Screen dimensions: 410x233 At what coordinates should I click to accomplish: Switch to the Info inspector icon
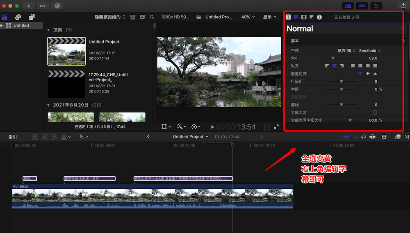pyautogui.click(x=319, y=17)
